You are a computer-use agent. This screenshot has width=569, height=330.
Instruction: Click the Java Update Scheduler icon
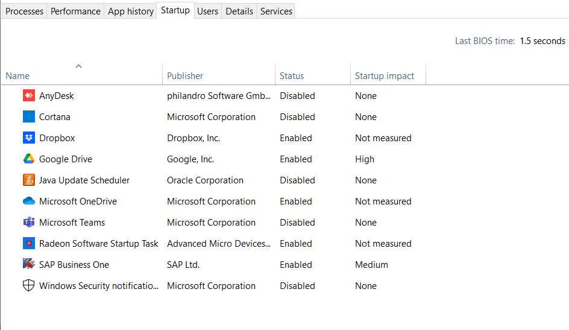point(29,180)
